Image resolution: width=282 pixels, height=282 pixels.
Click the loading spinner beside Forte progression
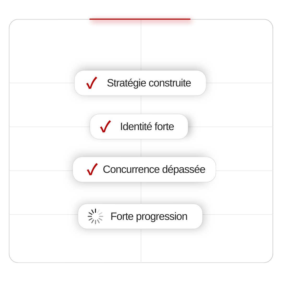pyautogui.click(x=95, y=216)
